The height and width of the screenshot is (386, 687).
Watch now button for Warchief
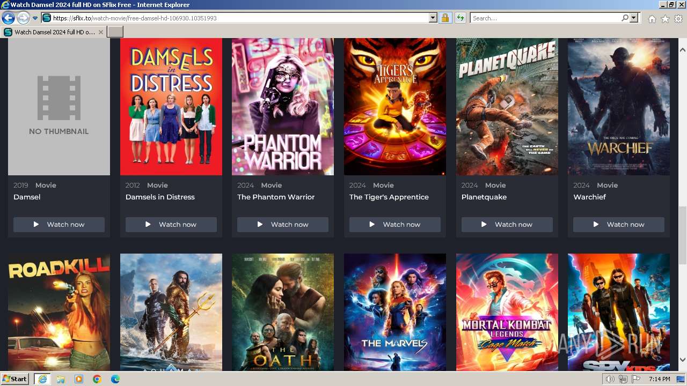(619, 225)
